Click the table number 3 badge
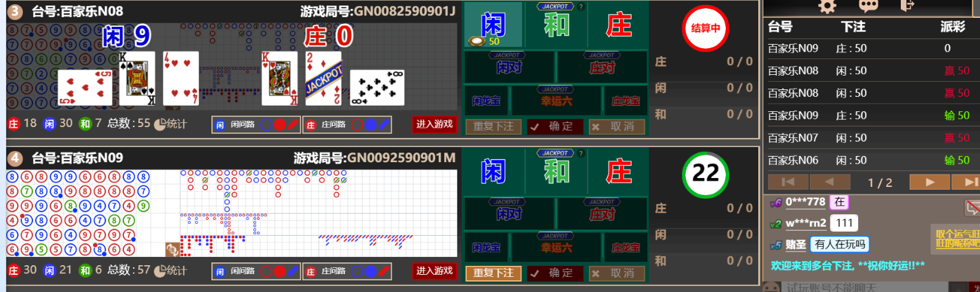 tap(15, 12)
